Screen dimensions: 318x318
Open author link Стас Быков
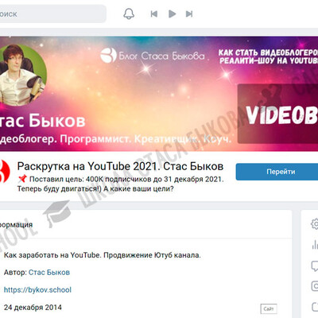[x=49, y=273]
